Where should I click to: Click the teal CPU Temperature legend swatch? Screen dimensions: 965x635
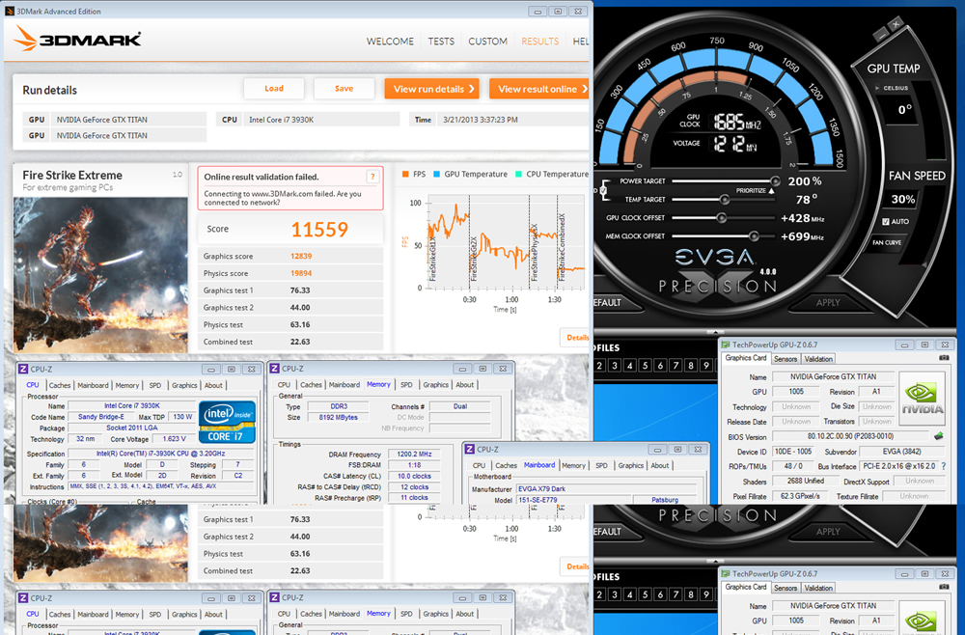coord(518,174)
